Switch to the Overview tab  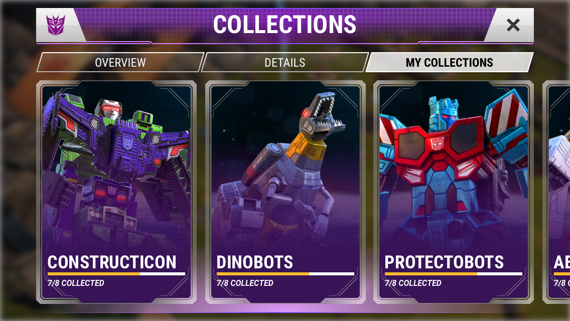click(120, 63)
